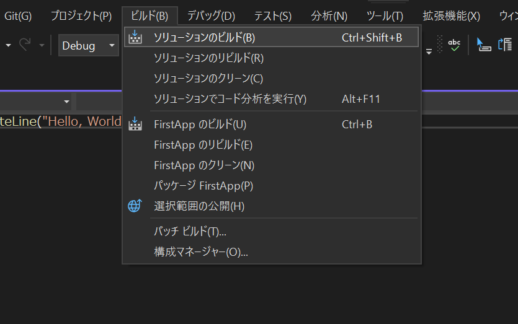The height and width of the screenshot is (324, 518).
Task: Choose 選択範囲の公開(H)
Action: point(271,206)
